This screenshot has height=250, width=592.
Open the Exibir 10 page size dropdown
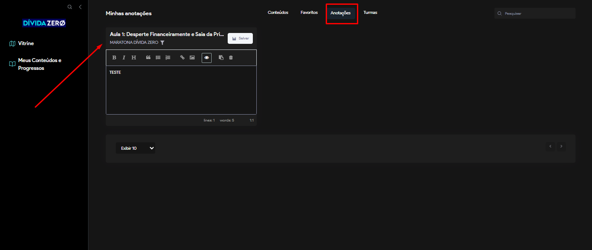135,148
